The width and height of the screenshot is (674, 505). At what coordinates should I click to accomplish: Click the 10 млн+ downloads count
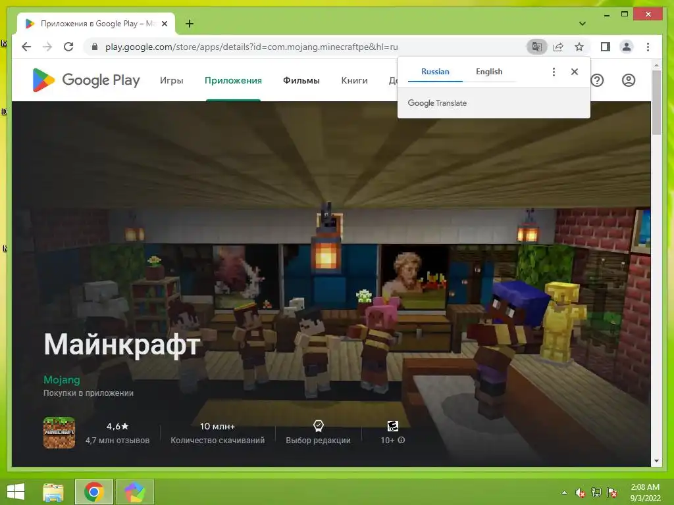pos(217,426)
